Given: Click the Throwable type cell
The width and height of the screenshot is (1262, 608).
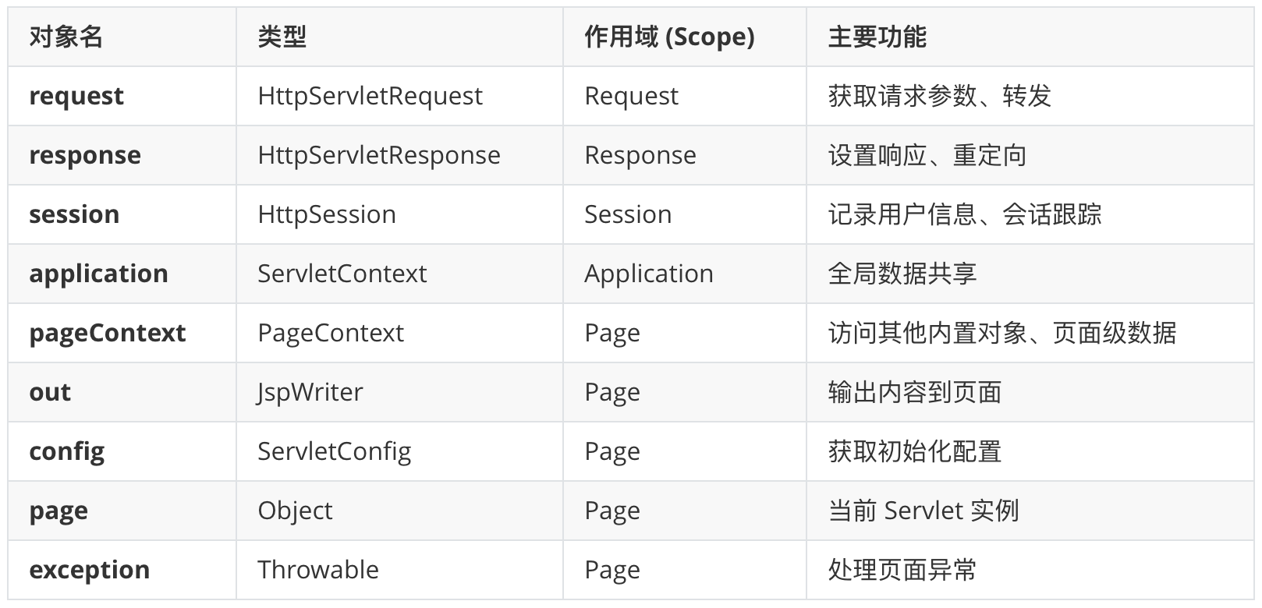Looking at the screenshot, I should pyautogui.click(x=318, y=570).
